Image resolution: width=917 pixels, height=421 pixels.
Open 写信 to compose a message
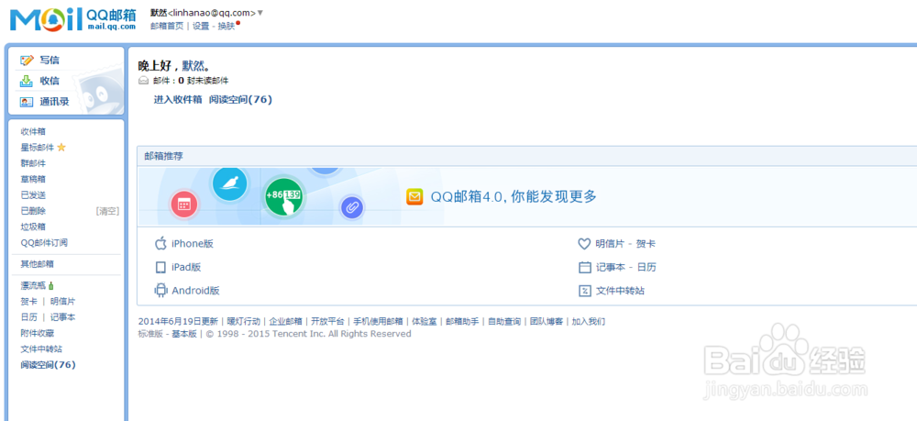pos(50,61)
